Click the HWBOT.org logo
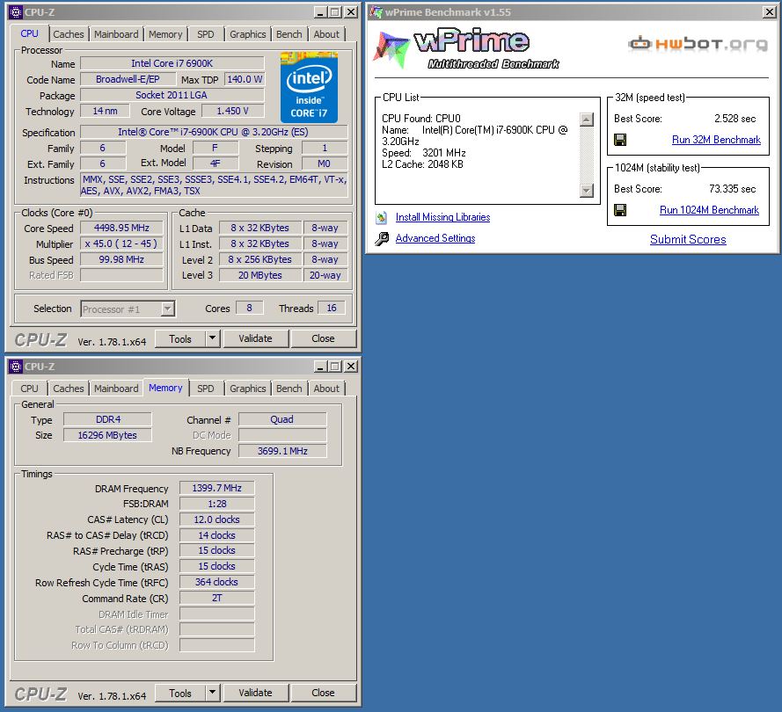 click(x=698, y=44)
